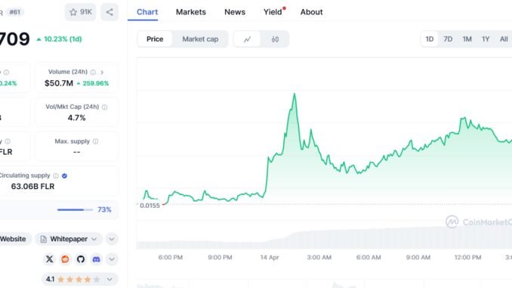The image size is (512, 288).
Task: Open Volume (24h) details arrow
Action: click(x=102, y=72)
